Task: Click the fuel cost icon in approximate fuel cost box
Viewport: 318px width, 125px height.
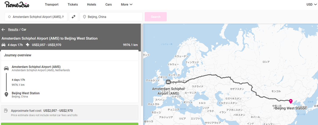Action: (6, 111)
